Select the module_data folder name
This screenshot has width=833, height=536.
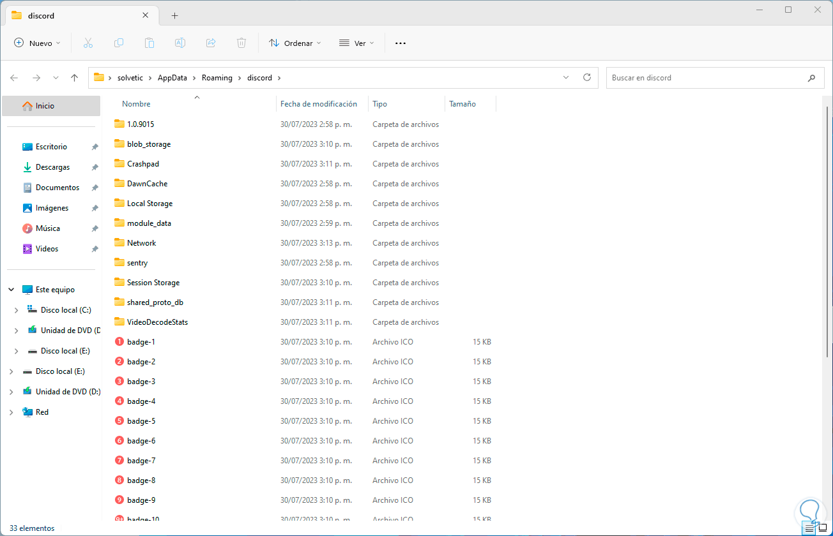point(149,223)
